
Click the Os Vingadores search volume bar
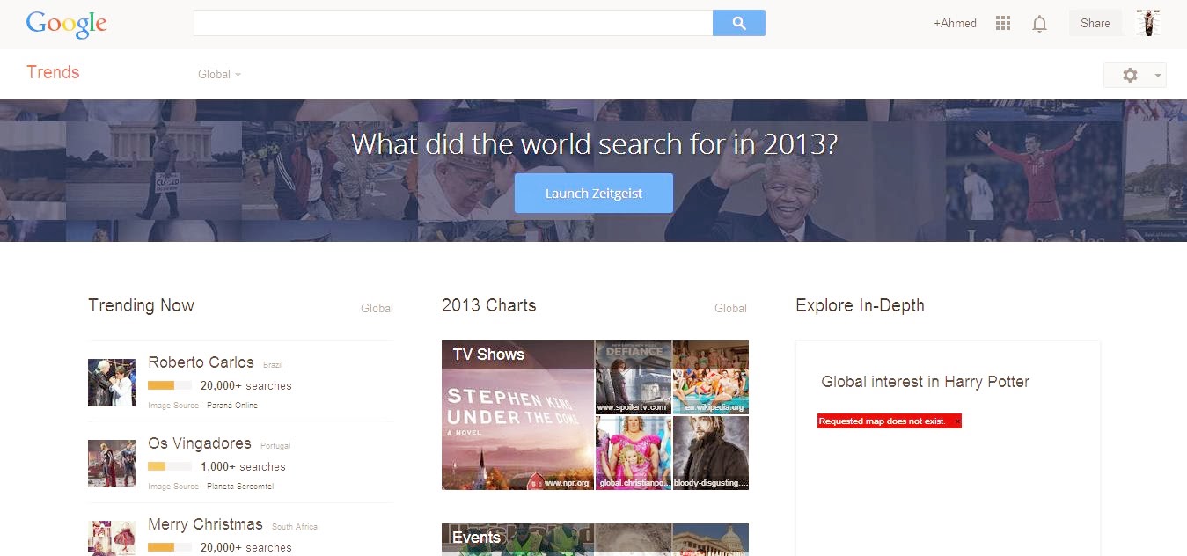(x=170, y=466)
